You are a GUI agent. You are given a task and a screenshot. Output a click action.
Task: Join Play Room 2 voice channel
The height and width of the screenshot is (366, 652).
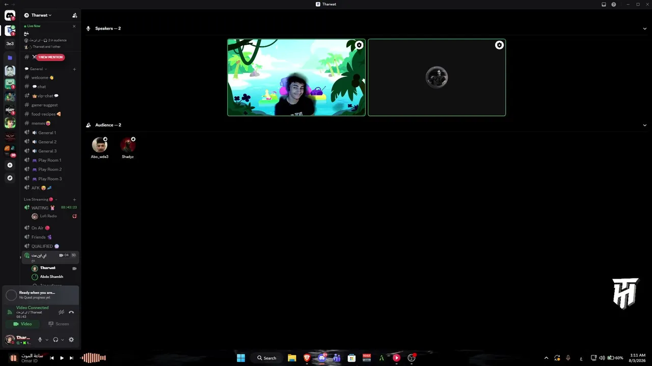(x=50, y=169)
